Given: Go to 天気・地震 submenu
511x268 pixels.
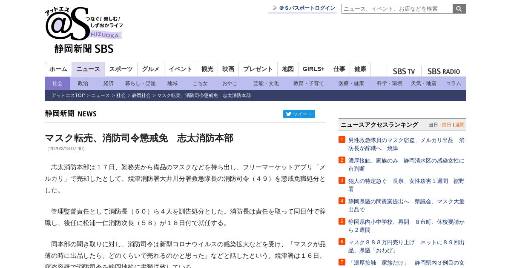Looking at the screenshot, I should [424, 83].
